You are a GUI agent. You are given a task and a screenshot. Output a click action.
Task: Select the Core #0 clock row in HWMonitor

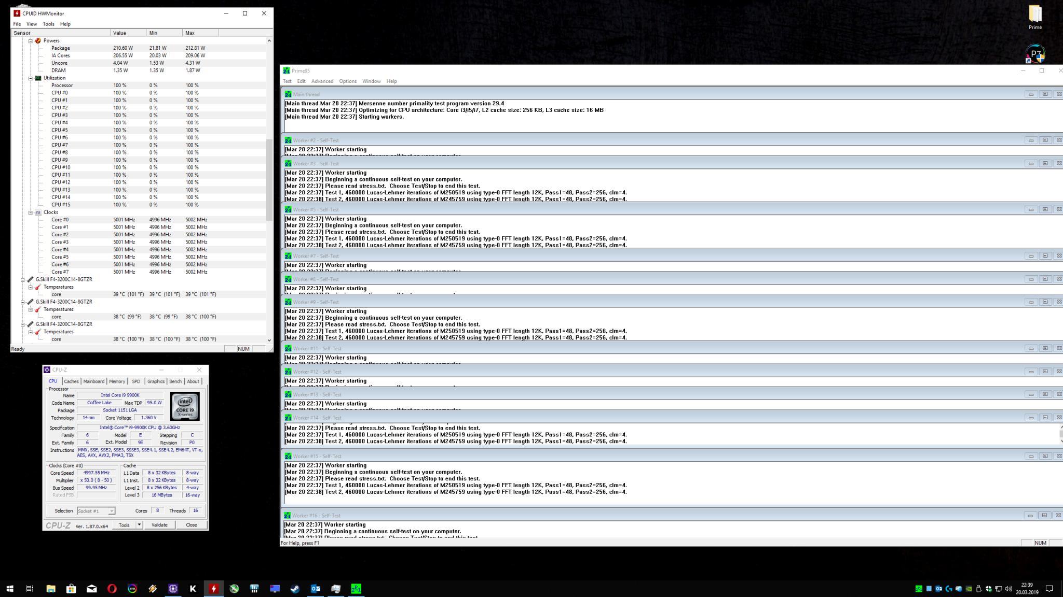click(139, 220)
